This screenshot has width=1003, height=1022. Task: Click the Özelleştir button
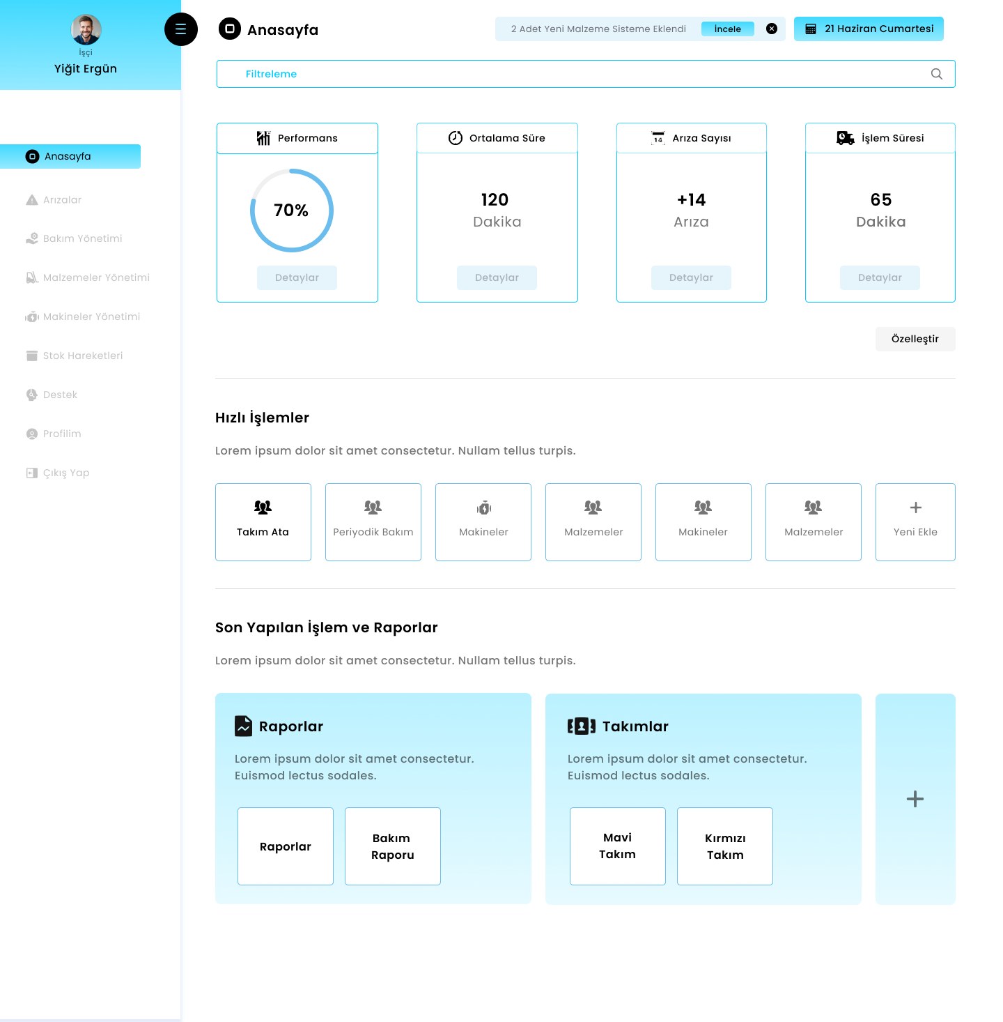click(915, 339)
